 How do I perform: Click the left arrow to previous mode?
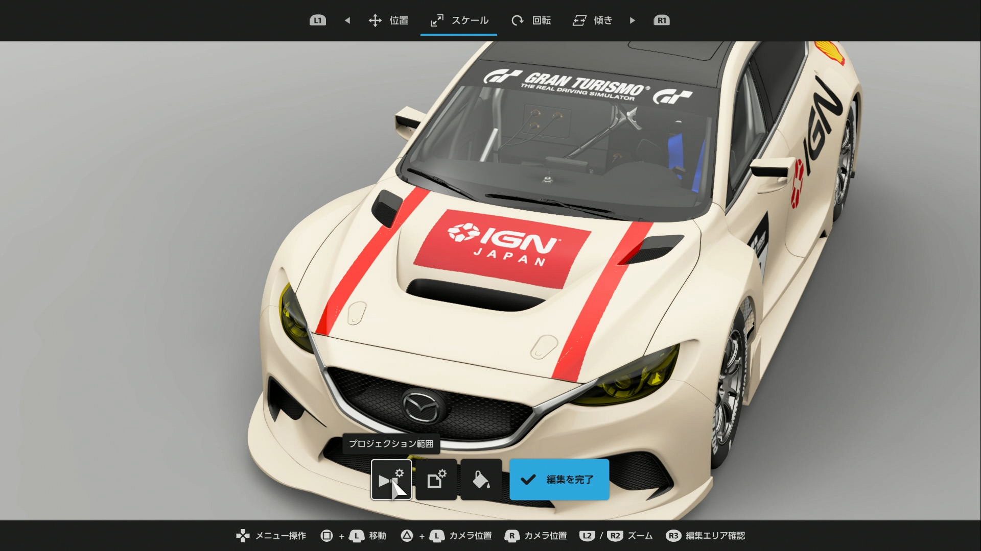(x=347, y=20)
